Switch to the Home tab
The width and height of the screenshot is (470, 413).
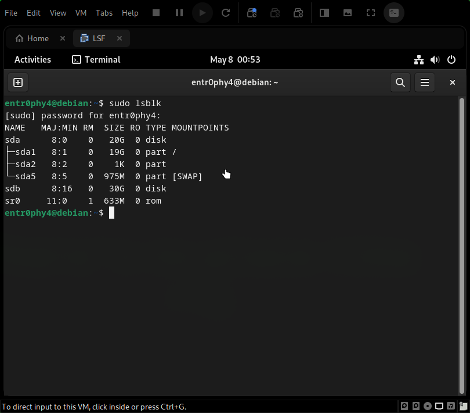(x=32, y=38)
